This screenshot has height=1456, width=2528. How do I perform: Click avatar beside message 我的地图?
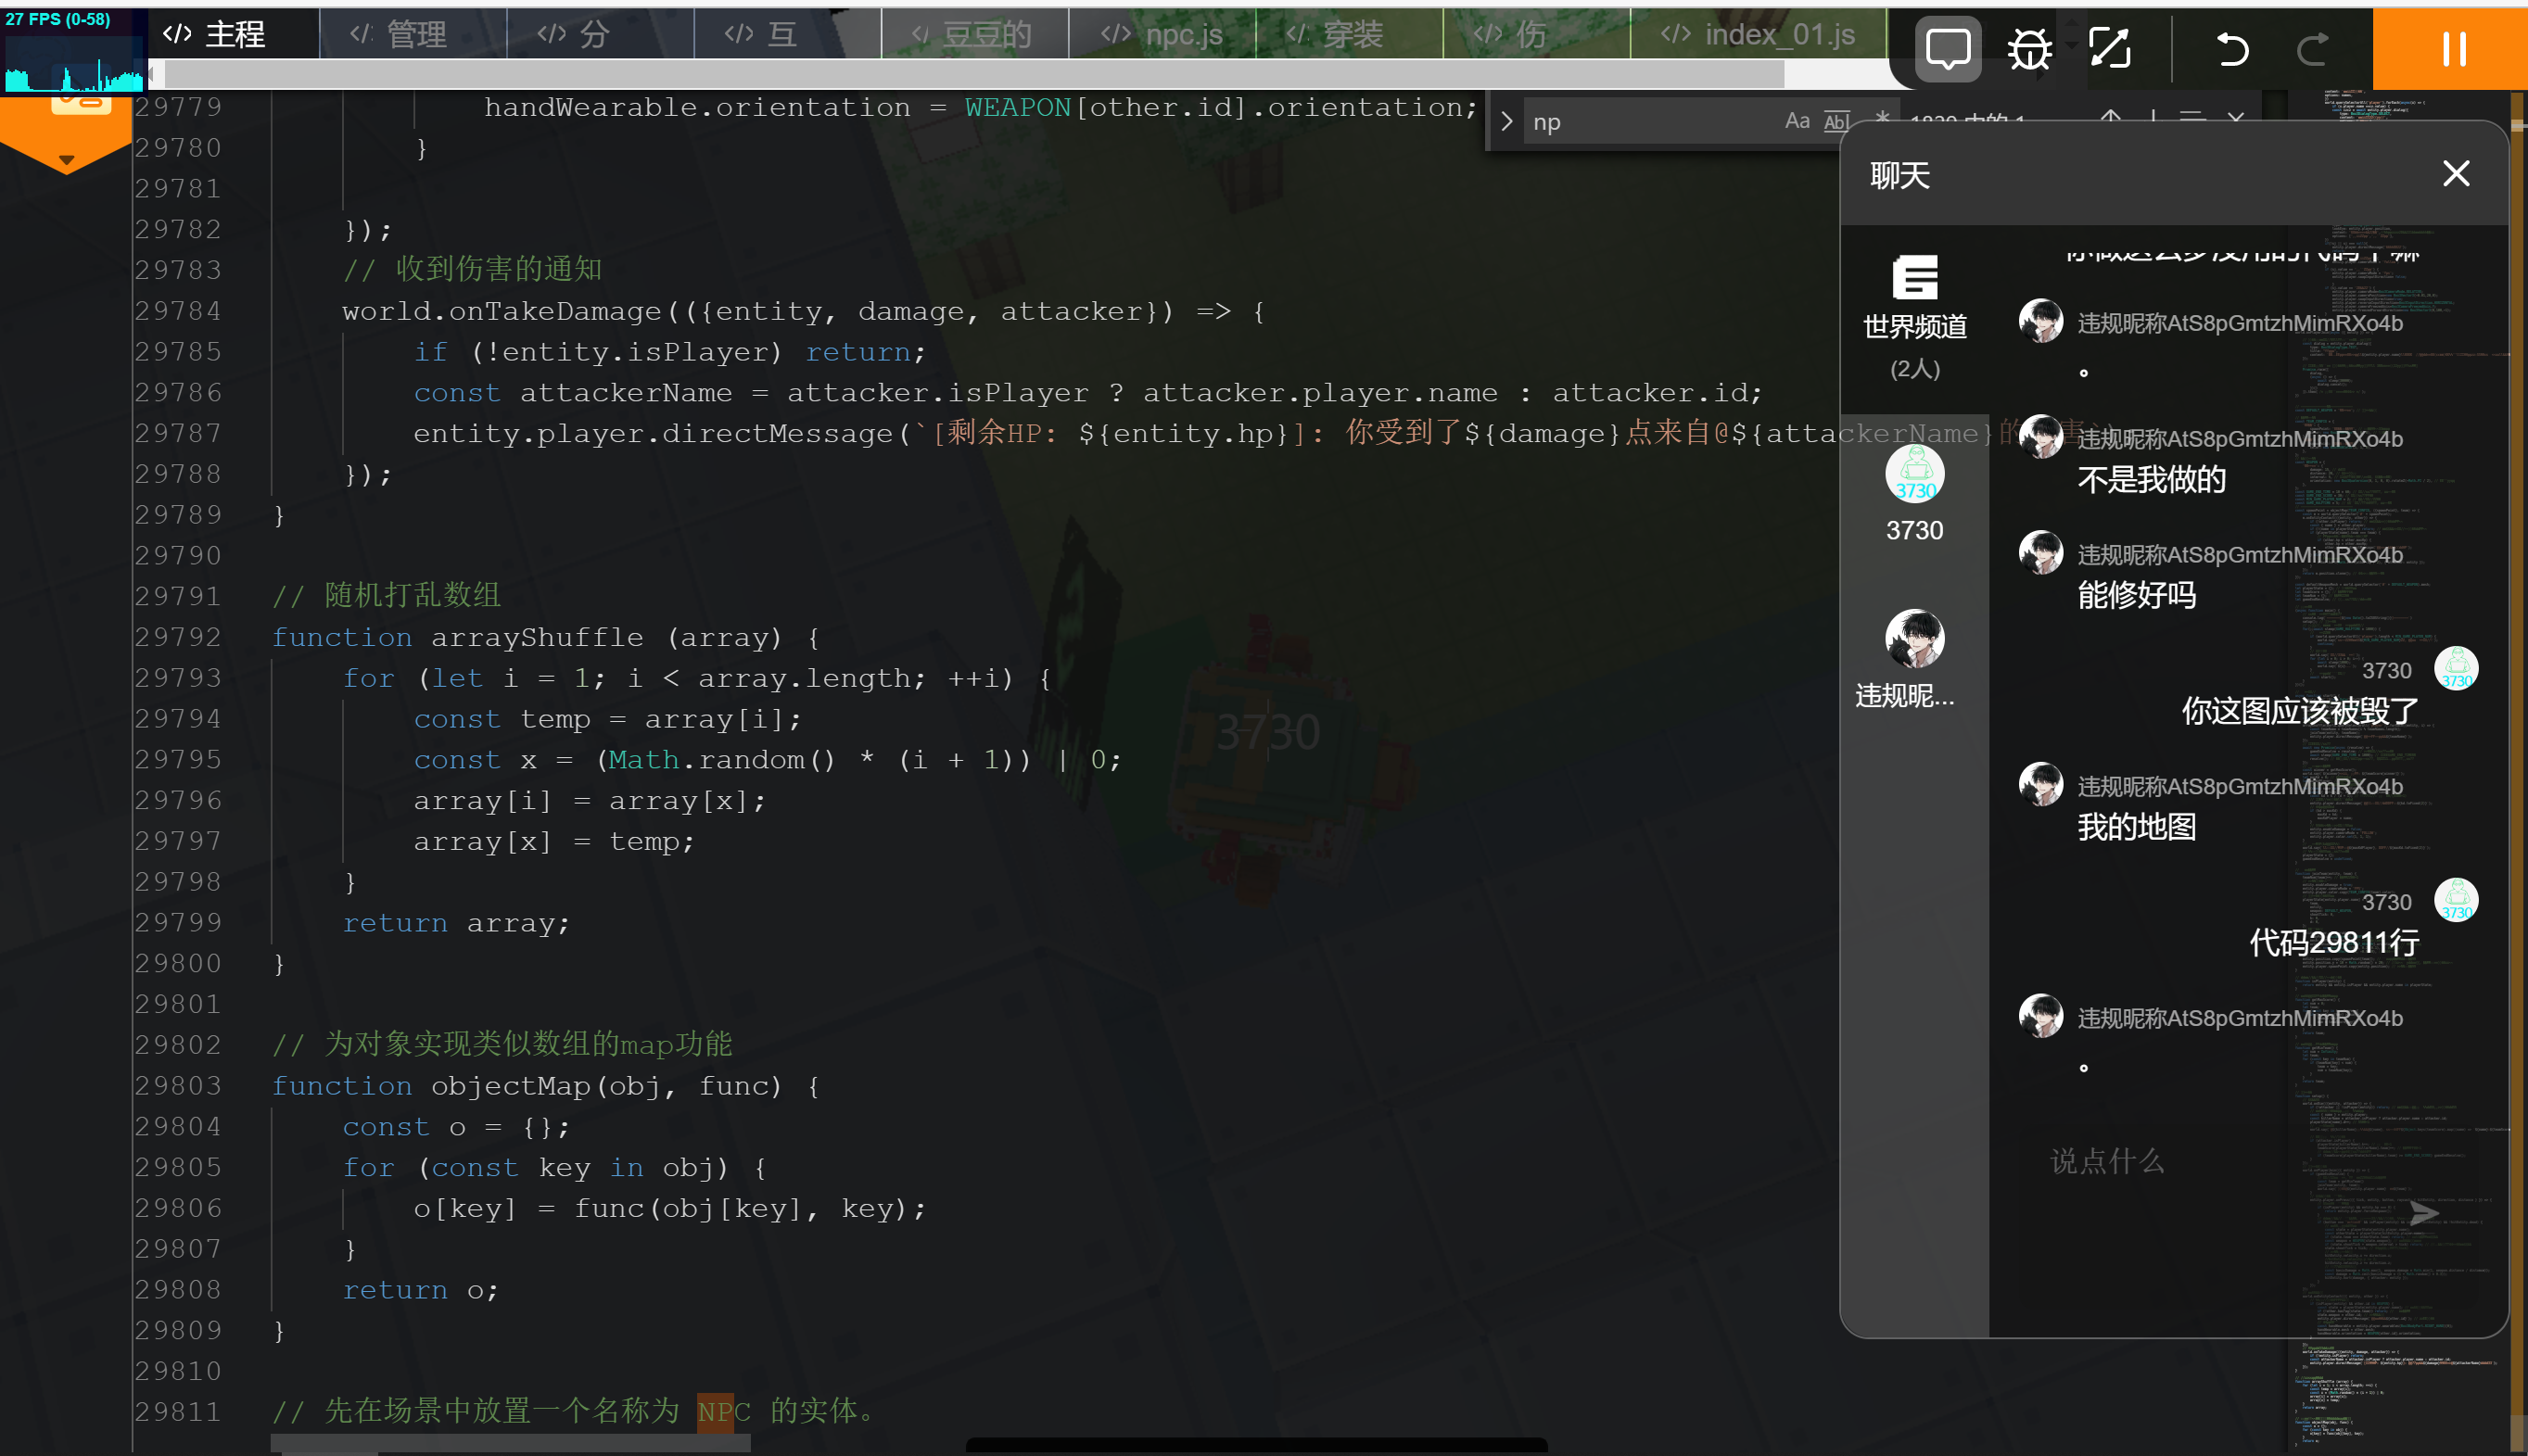2041,785
